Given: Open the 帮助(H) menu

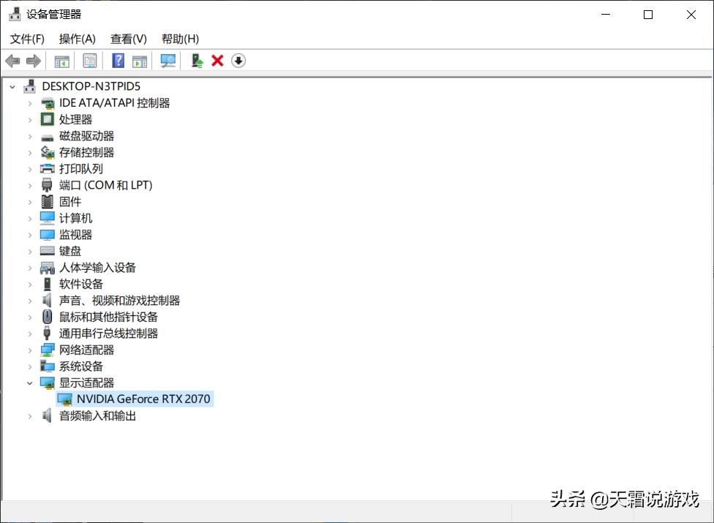Looking at the screenshot, I should (180, 39).
